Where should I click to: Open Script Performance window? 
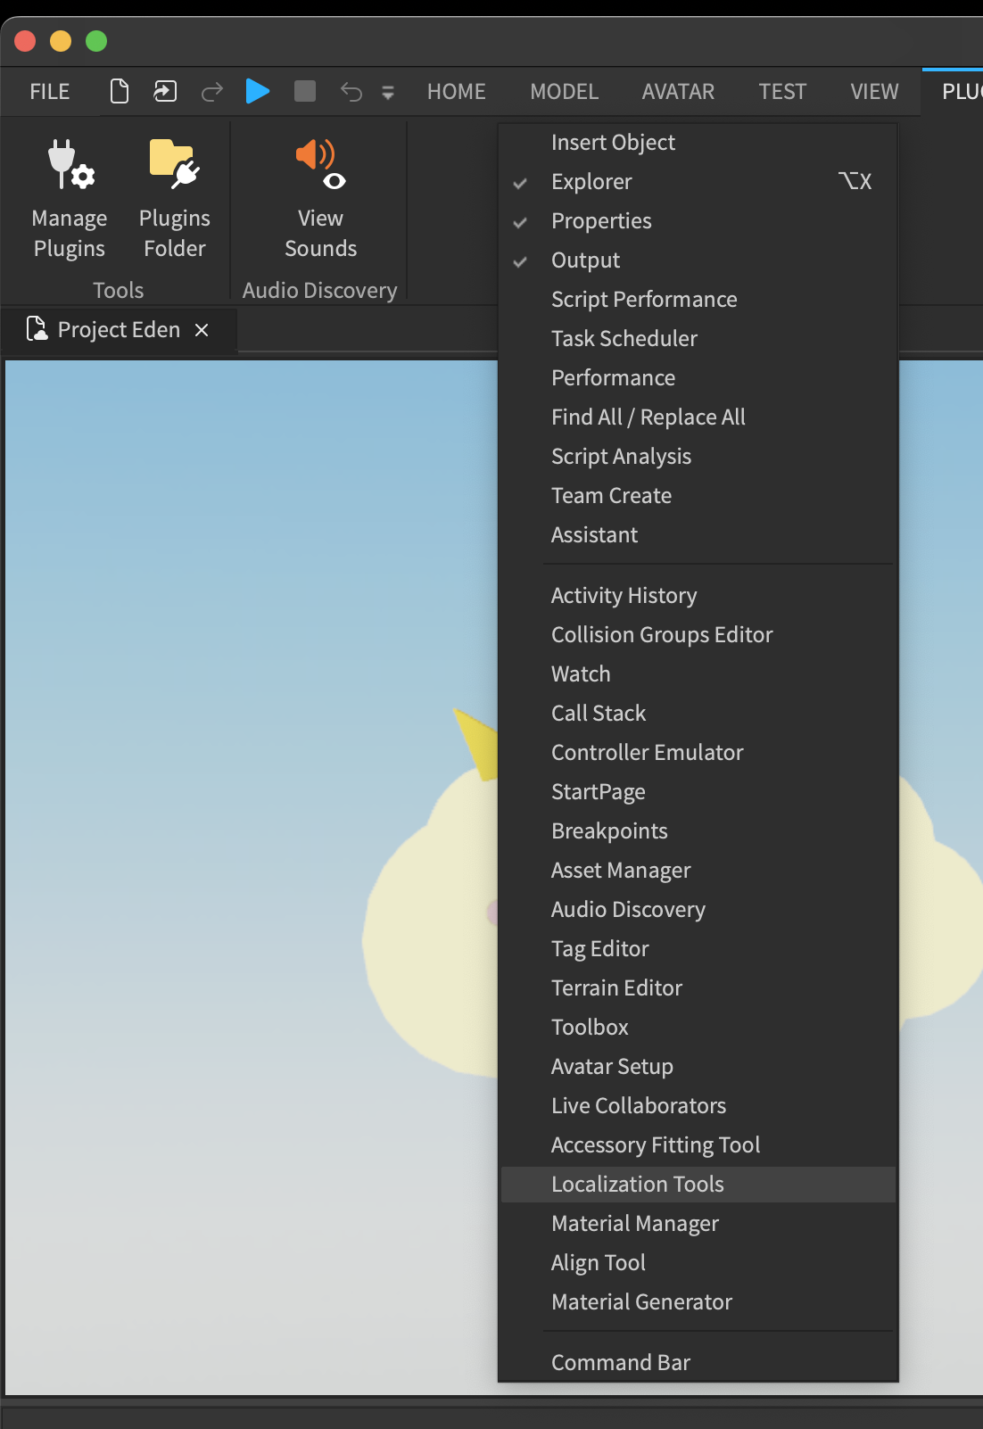698,300
